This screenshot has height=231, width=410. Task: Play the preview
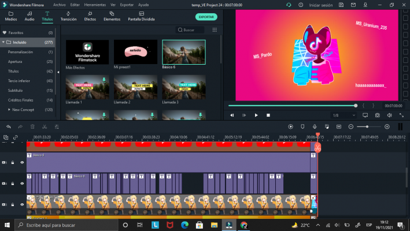tap(256, 115)
